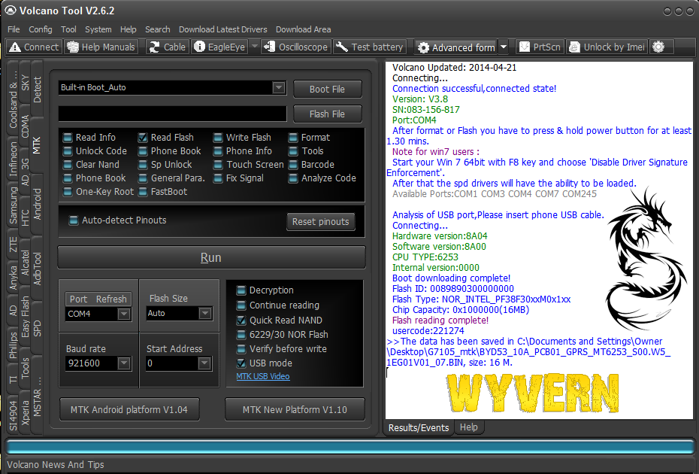Viewport: 699px width, 474px height.
Task: Tick Verify before write checkbox
Action: [x=241, y=348]
